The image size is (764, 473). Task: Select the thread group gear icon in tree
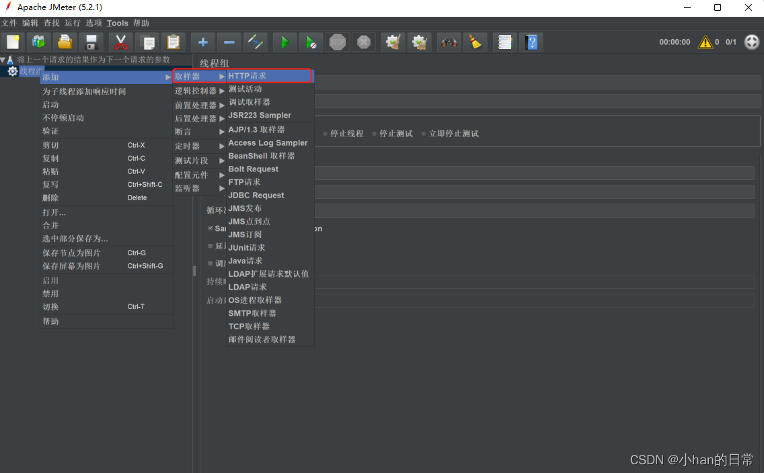[x=12, y=71]
